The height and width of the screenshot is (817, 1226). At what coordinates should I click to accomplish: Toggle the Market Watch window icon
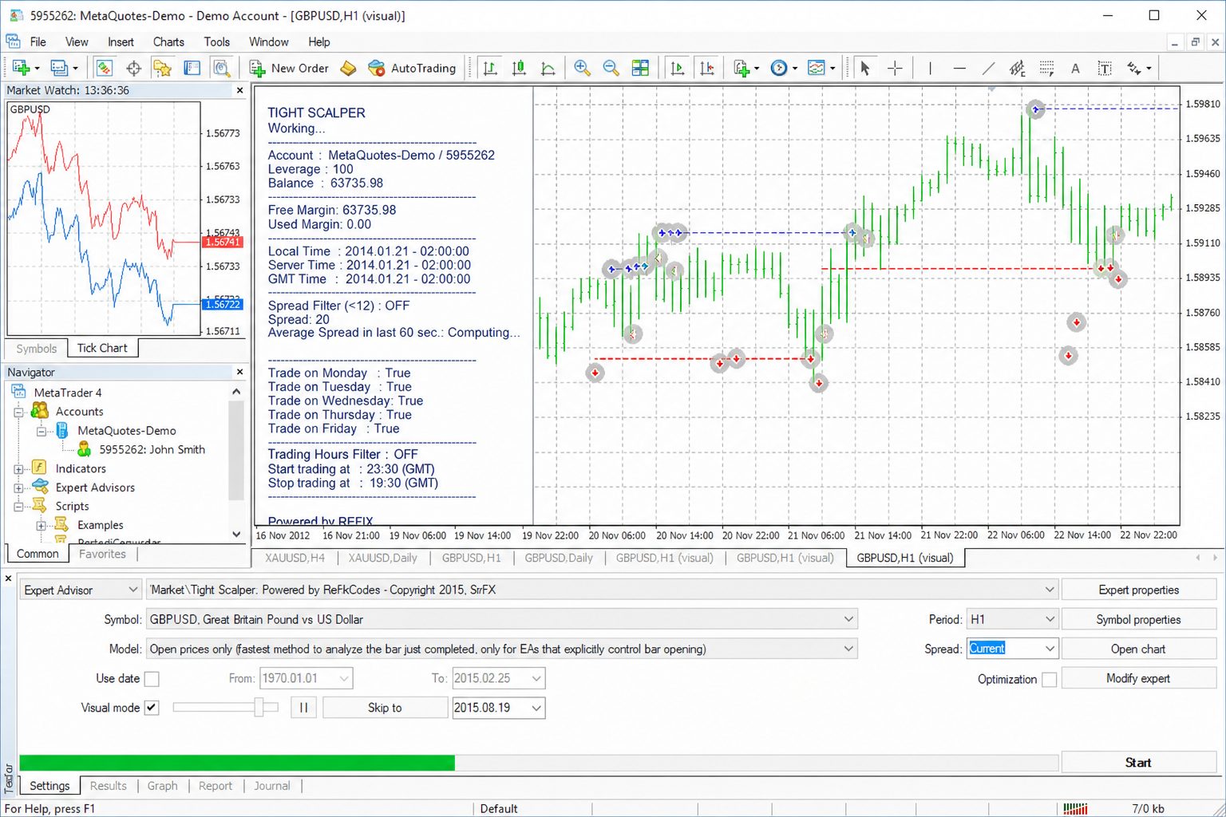tap(104, 68)
